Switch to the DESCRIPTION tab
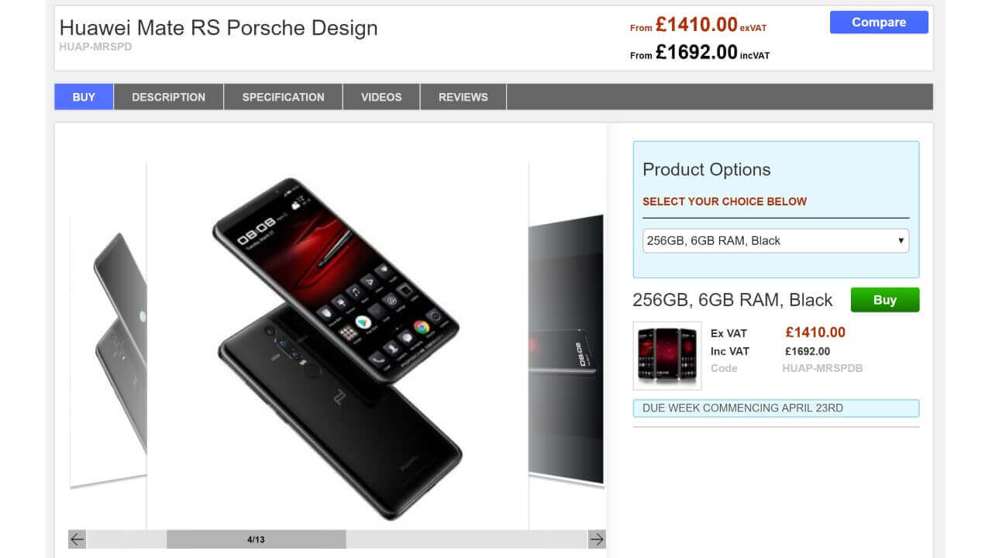This screenshot has height=558, width=992. tap(168, 97)
